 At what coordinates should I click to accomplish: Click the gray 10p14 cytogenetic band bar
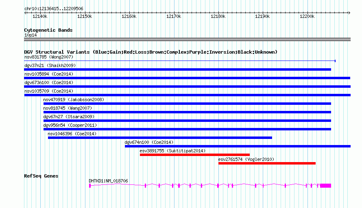tap(187, 39)
